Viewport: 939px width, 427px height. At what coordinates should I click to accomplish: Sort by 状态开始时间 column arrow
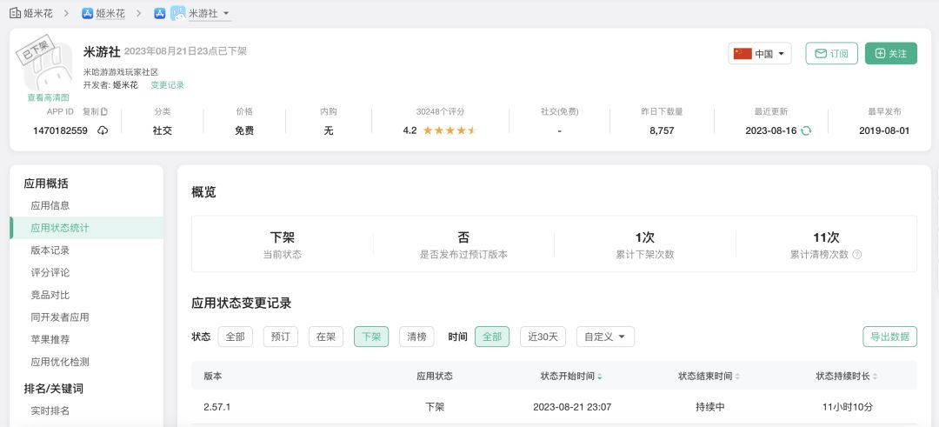[x=600, y=377]
